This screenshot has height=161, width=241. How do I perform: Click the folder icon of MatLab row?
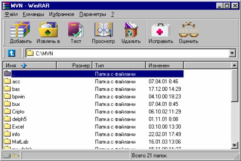tap(7, 141)
